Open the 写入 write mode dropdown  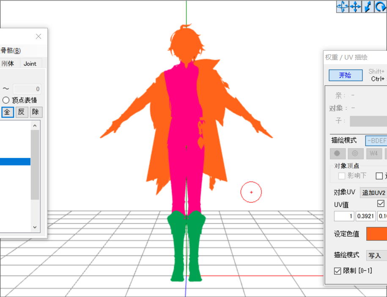[x=376, y=255]
